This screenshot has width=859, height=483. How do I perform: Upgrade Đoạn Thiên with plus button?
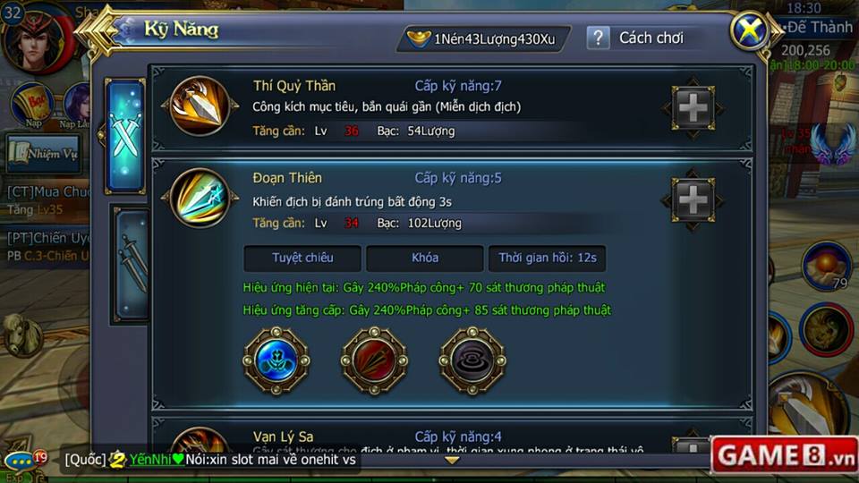[693, 199]
